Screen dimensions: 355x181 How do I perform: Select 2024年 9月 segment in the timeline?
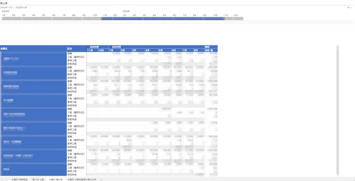coord(87,18)
